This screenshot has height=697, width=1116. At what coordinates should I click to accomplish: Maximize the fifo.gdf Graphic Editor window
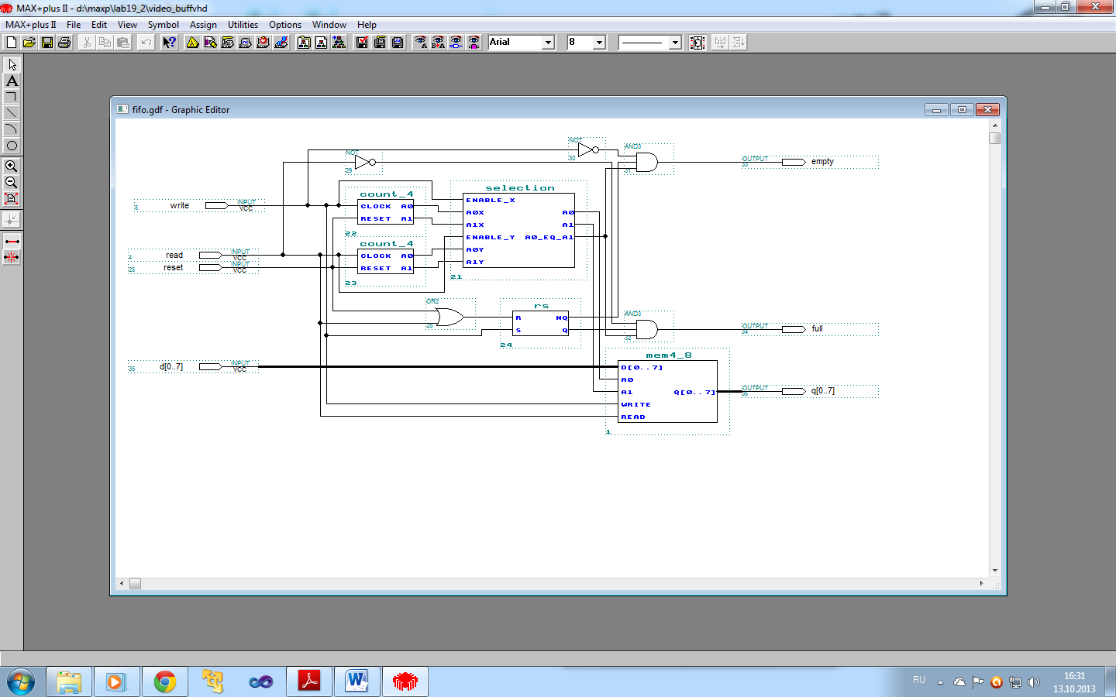962,110
